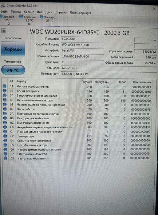Click the previous disk arrow button

4,31
